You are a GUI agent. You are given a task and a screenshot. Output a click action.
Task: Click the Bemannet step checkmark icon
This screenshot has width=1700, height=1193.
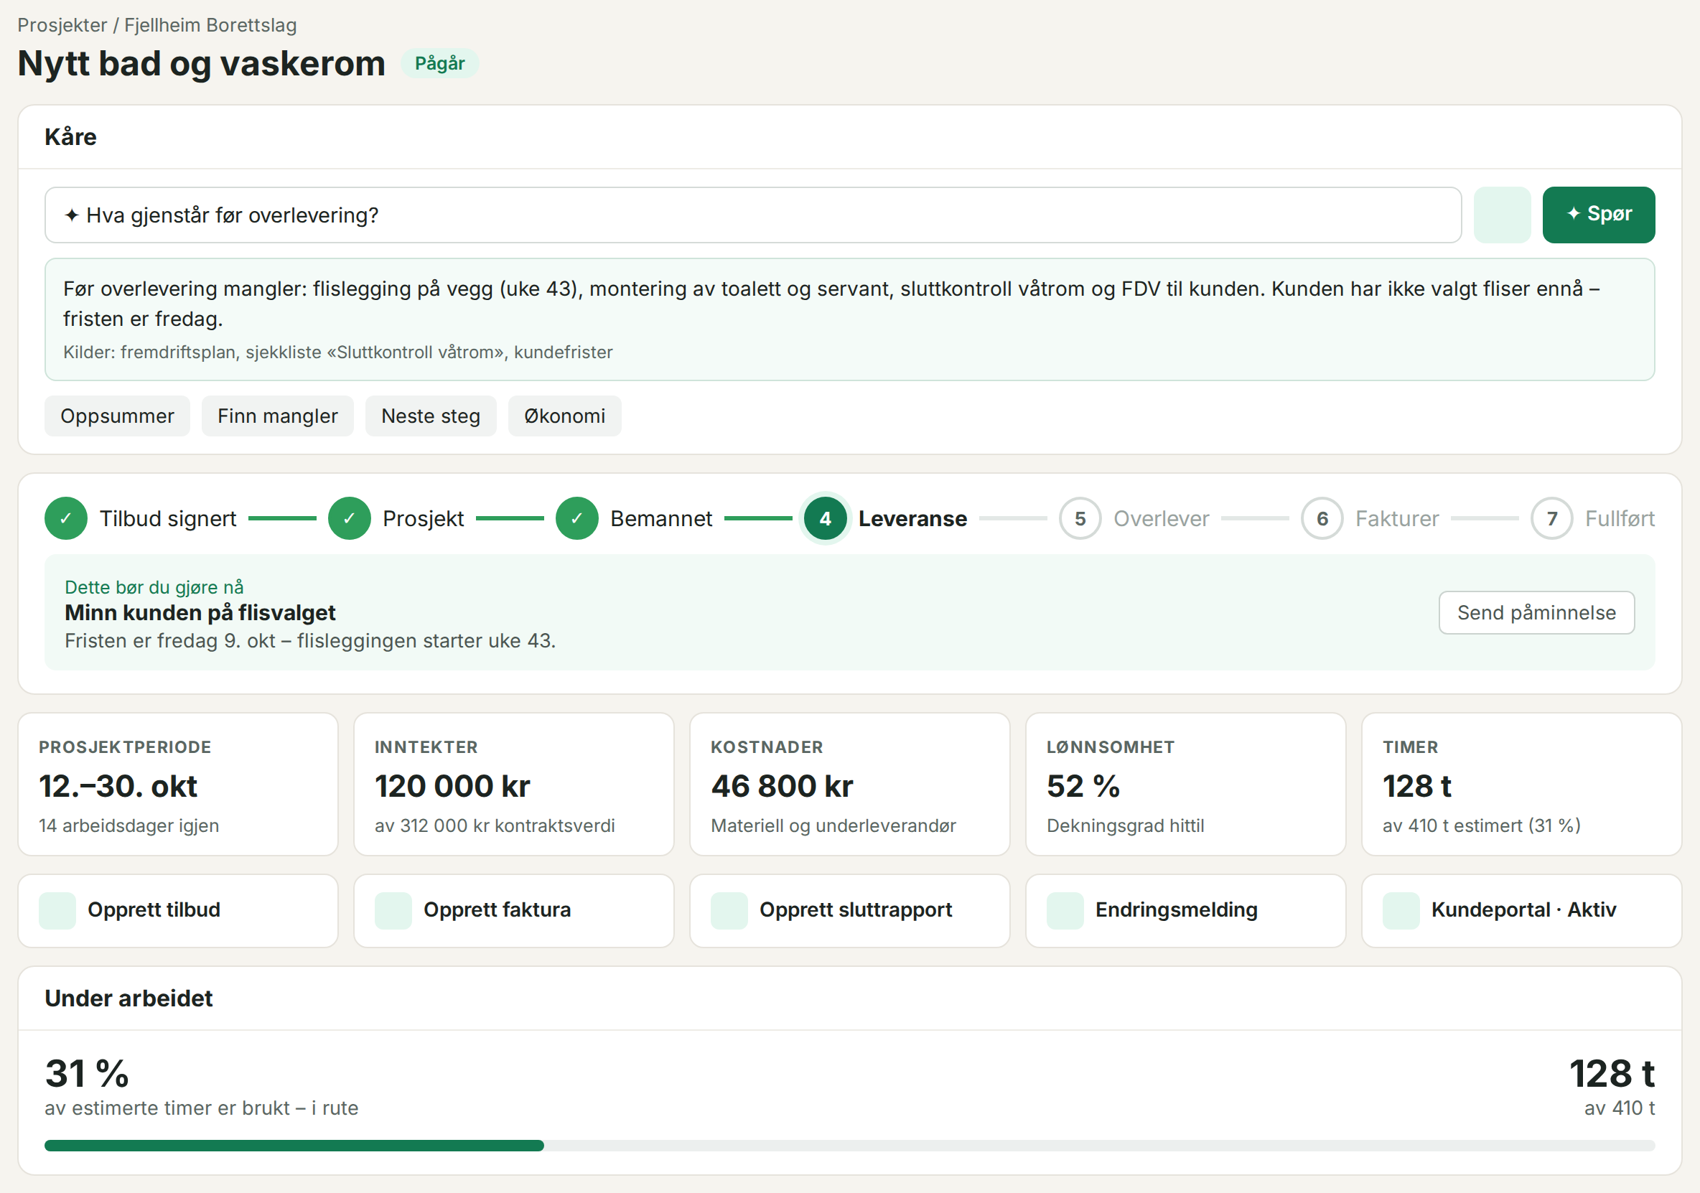576,518
